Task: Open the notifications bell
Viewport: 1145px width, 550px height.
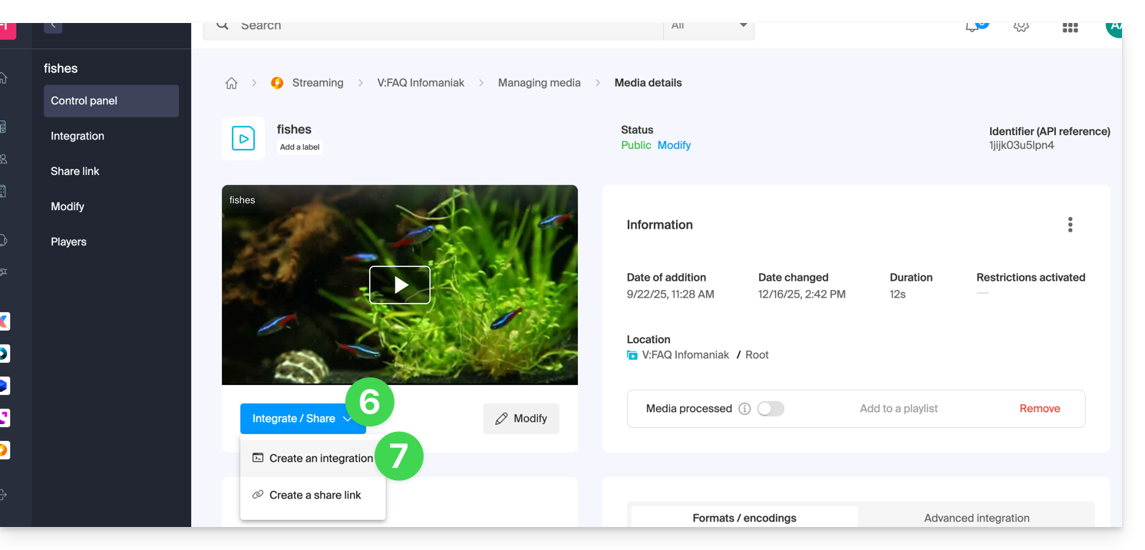Action: click(x=973, y=27)
